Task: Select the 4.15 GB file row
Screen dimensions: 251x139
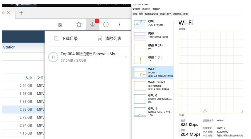Action: (23, 133)
